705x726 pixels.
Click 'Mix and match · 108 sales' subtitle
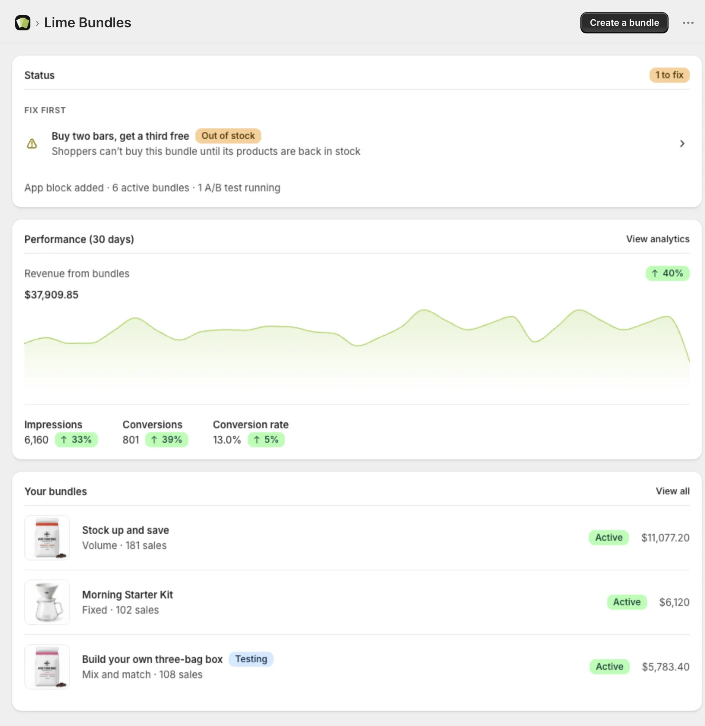142,674
